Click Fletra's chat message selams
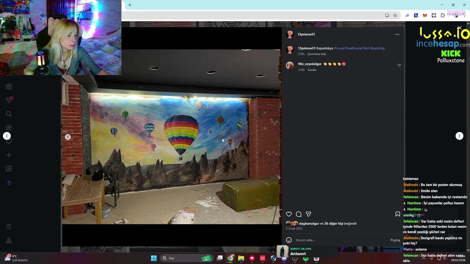This screenshot has height=264, width=470. 415,250
